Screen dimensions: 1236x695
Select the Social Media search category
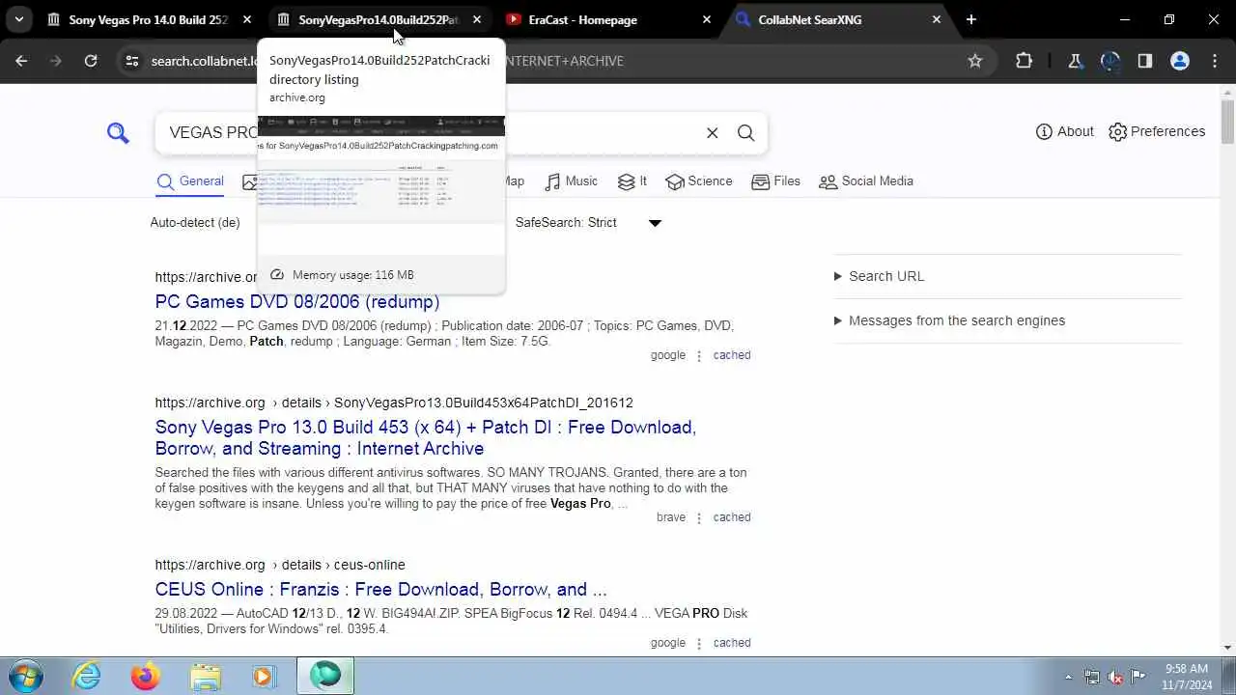(866, 181)
